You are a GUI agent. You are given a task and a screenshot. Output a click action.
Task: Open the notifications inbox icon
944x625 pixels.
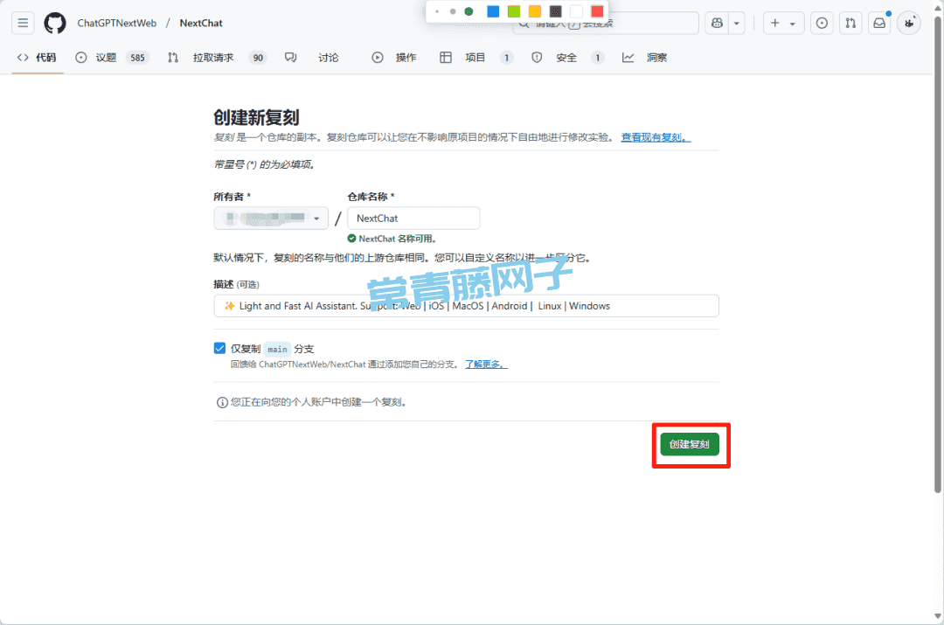(x=879, y=23)
